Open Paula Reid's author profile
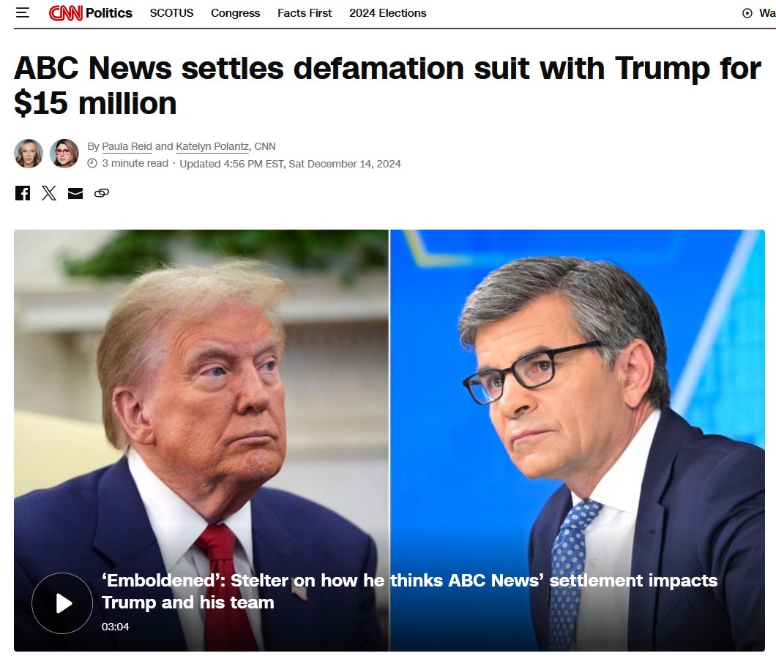The height and width of the screenshot is (664, 776). [x=127, y=146]
